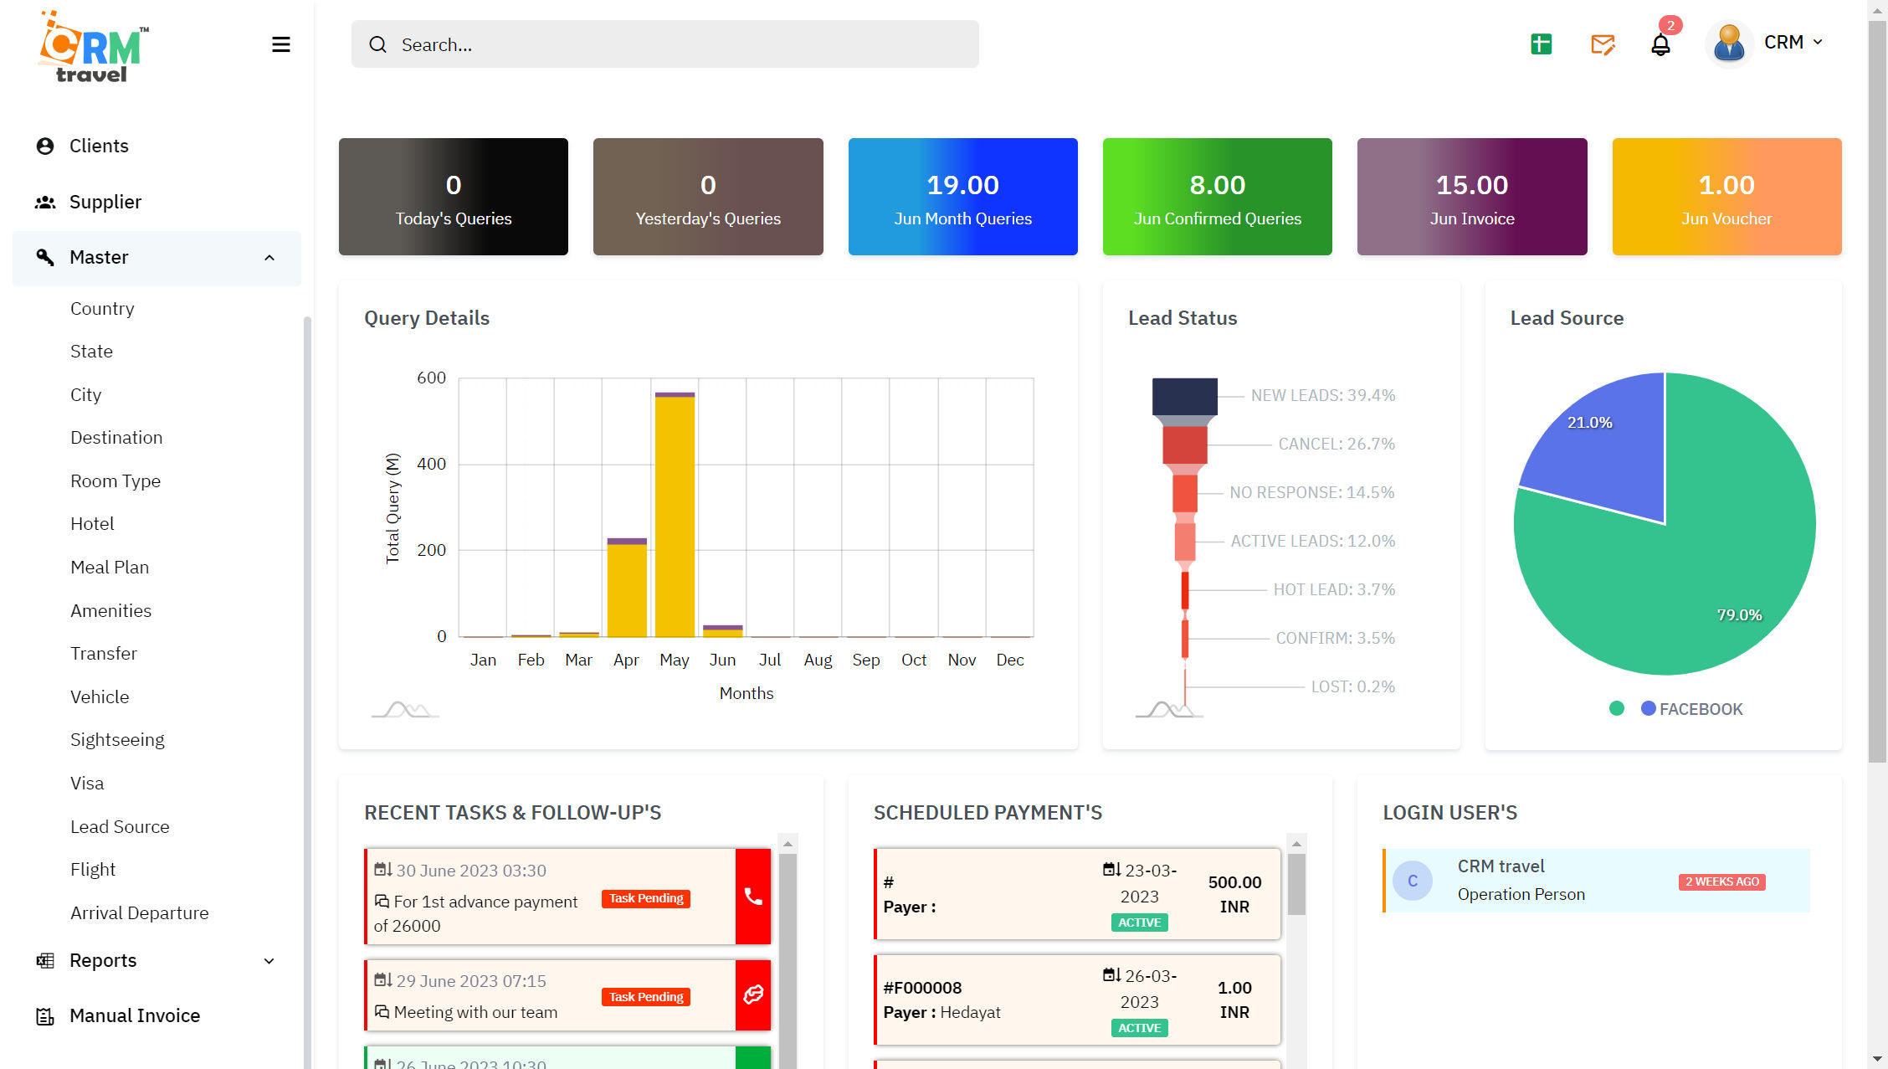
Task: Click the add/plus green square icon
Action: 1542,43
